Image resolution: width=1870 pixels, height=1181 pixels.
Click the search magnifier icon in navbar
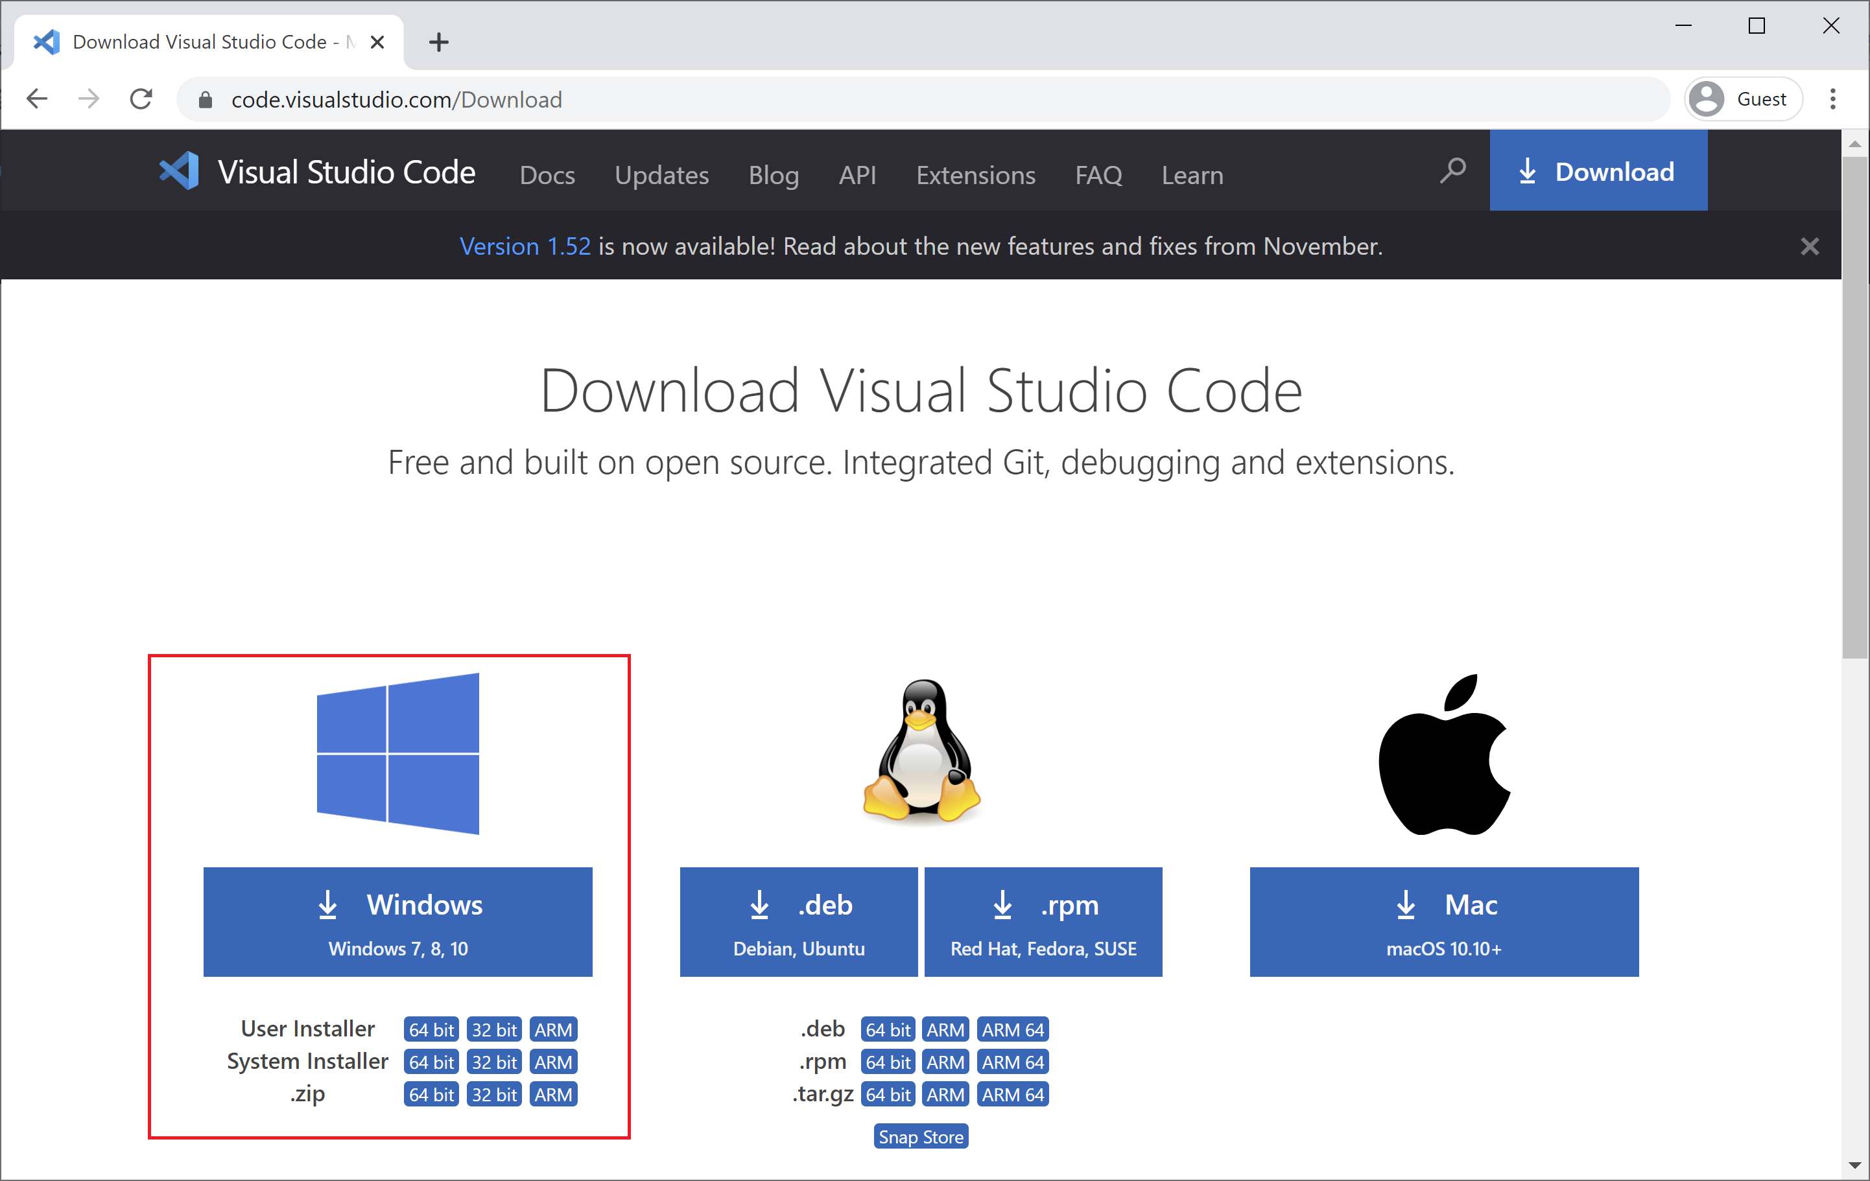pos(1452,171)
